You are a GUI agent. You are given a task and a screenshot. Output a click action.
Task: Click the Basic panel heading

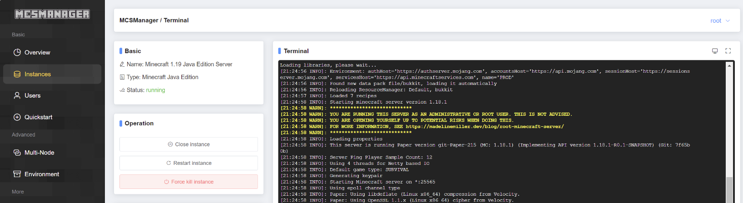click(x=133, y=51)
